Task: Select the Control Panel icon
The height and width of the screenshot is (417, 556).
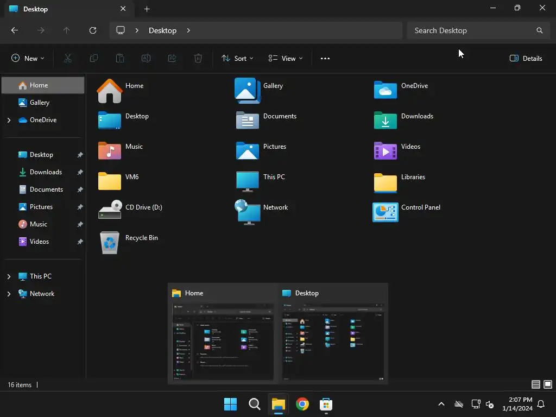Action: (x=386, y=212)
